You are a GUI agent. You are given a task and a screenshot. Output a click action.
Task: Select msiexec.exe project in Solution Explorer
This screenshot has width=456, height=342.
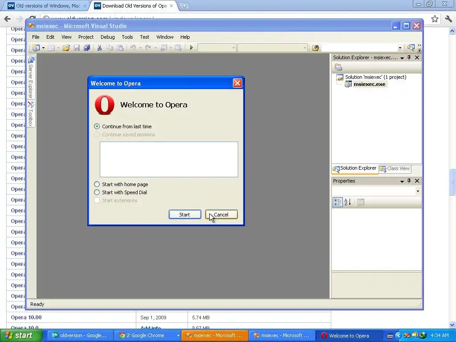(x=365, y=84)
